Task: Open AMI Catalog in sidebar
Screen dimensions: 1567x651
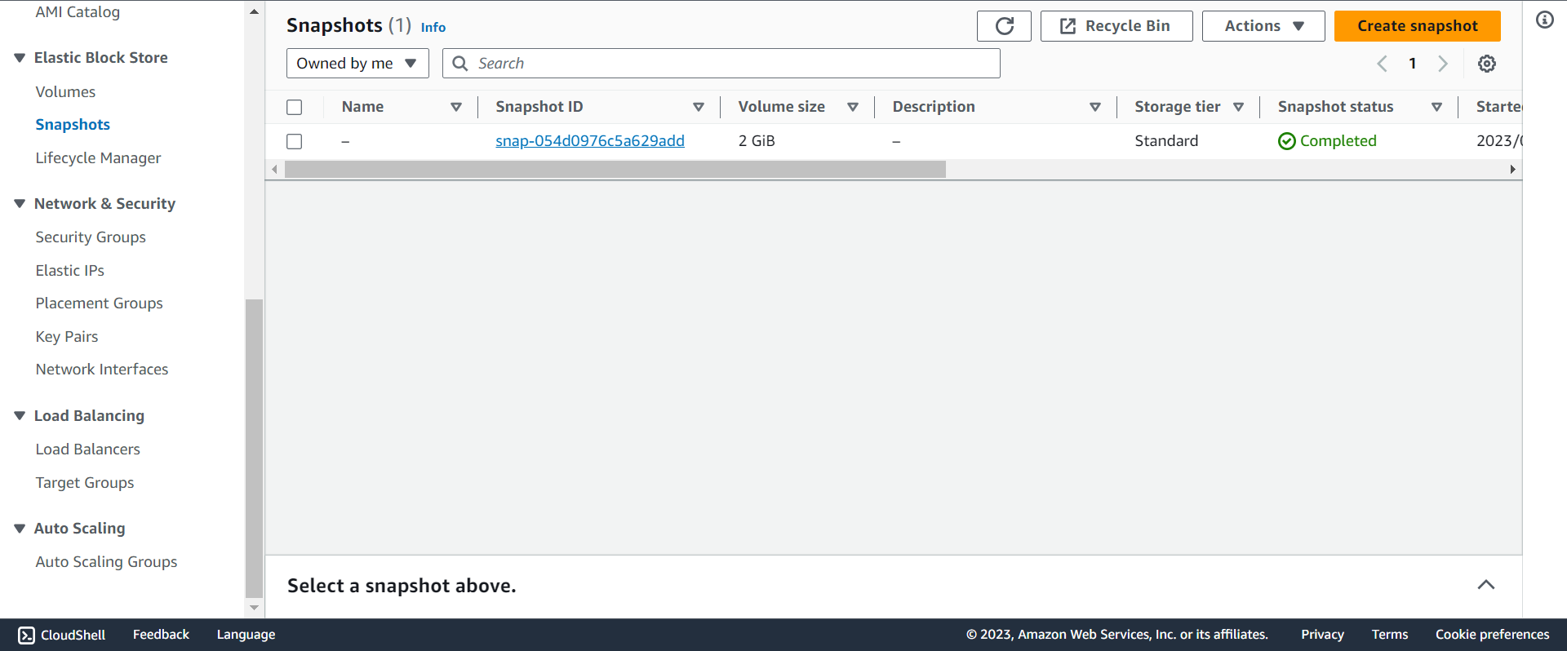Action: coord(78,12)
